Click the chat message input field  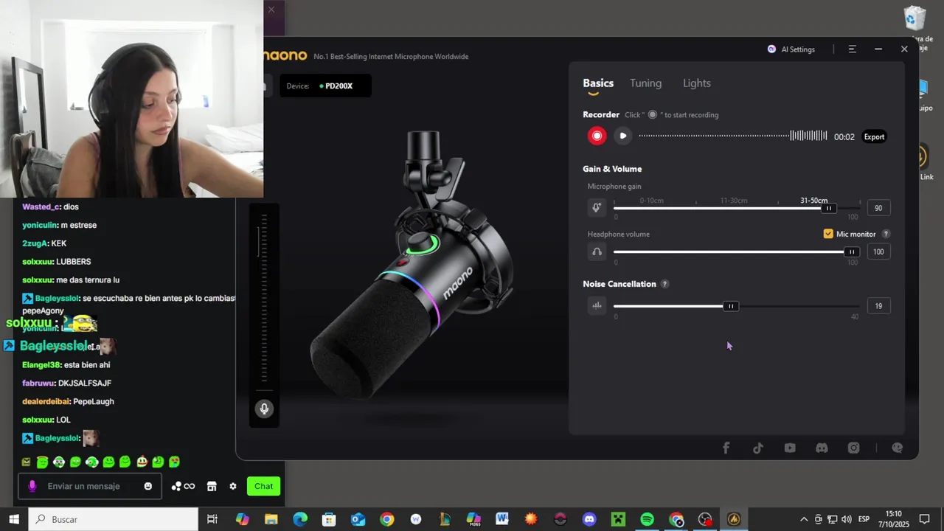pos(89,486)
